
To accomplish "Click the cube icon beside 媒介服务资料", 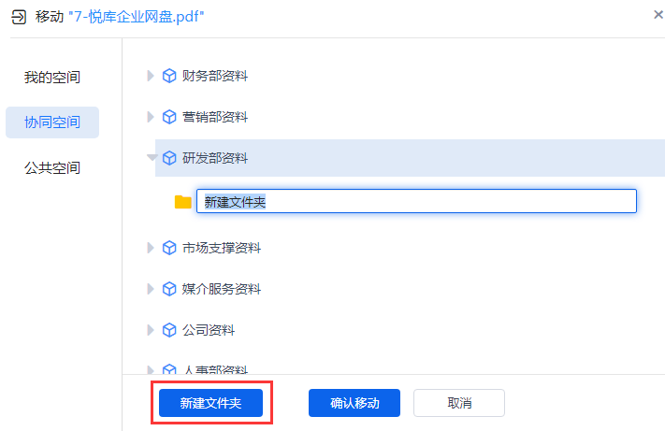I will tap(169, 289).
